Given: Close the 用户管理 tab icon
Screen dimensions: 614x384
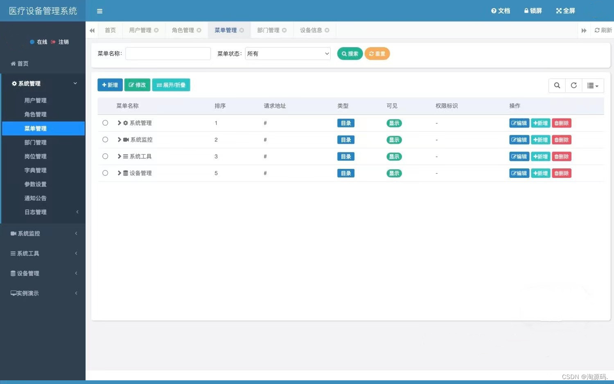Looking at the screenshot, I should [156, 30].
